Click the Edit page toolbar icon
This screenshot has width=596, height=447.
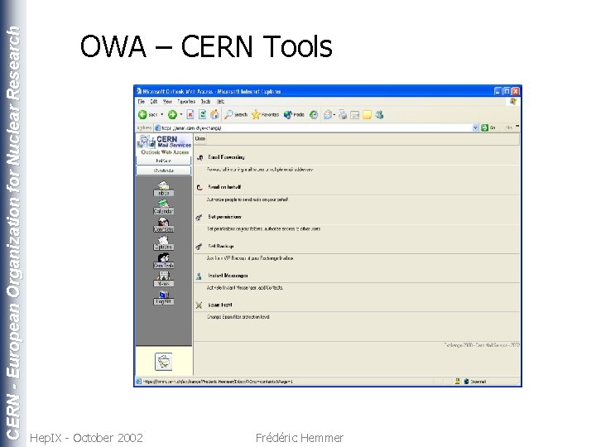pos(354,115)
